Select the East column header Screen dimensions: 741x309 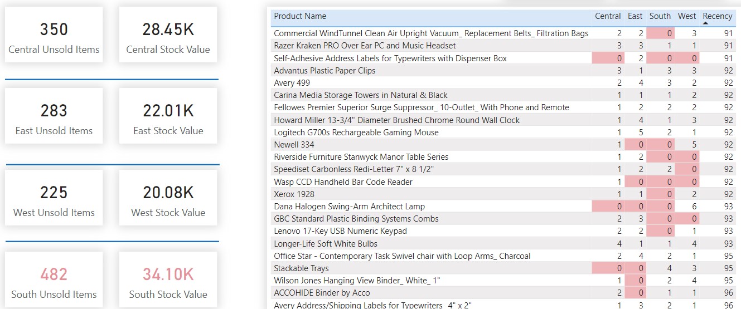[635, 16]
